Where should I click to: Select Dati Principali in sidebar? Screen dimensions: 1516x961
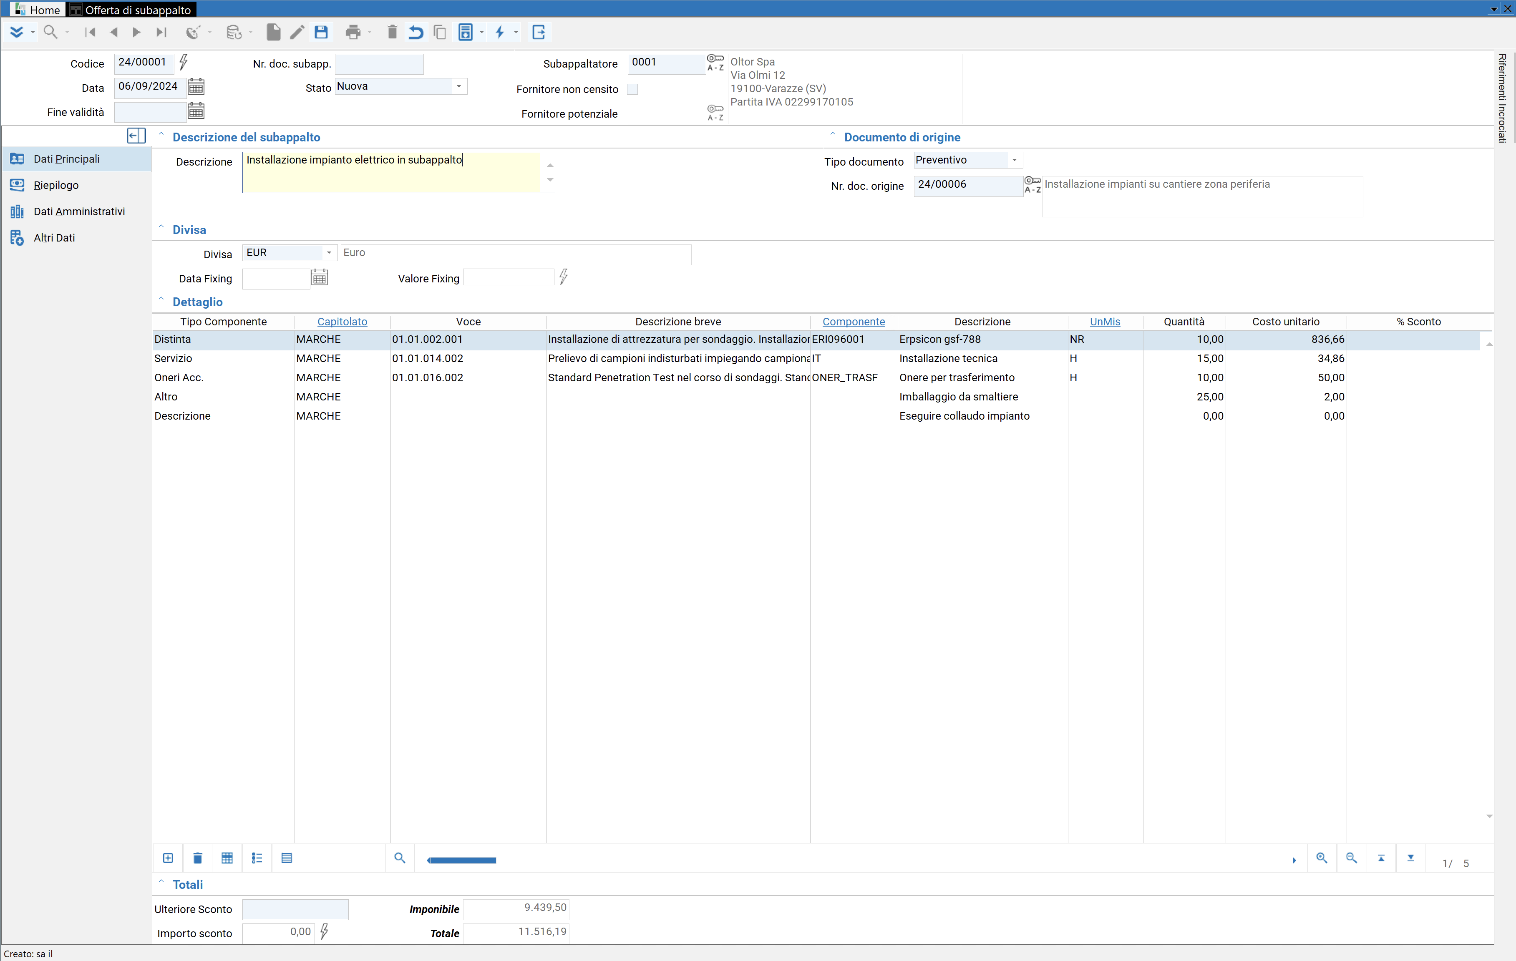pos(76,158)
